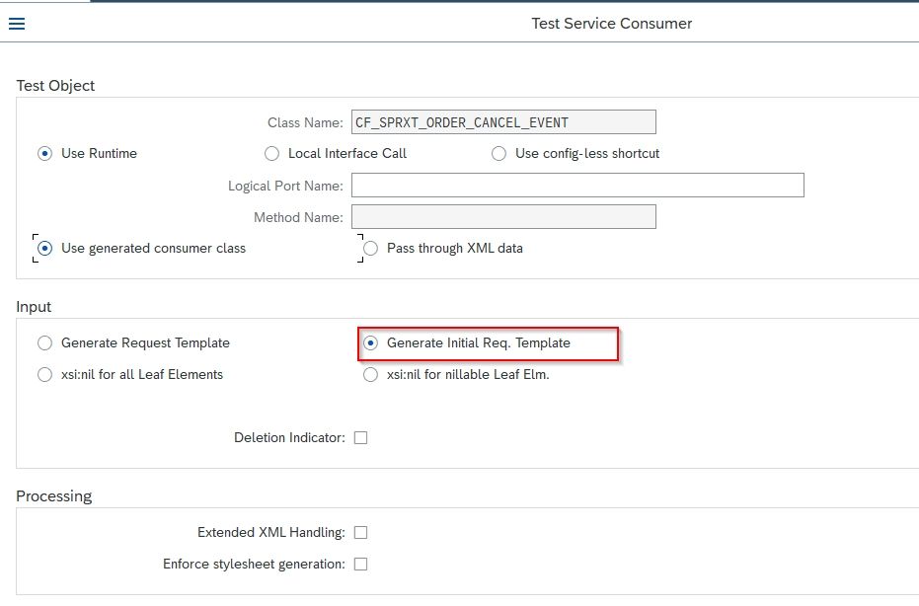
Task: Select Use generated consumer class radio
Action: [44, 249]
